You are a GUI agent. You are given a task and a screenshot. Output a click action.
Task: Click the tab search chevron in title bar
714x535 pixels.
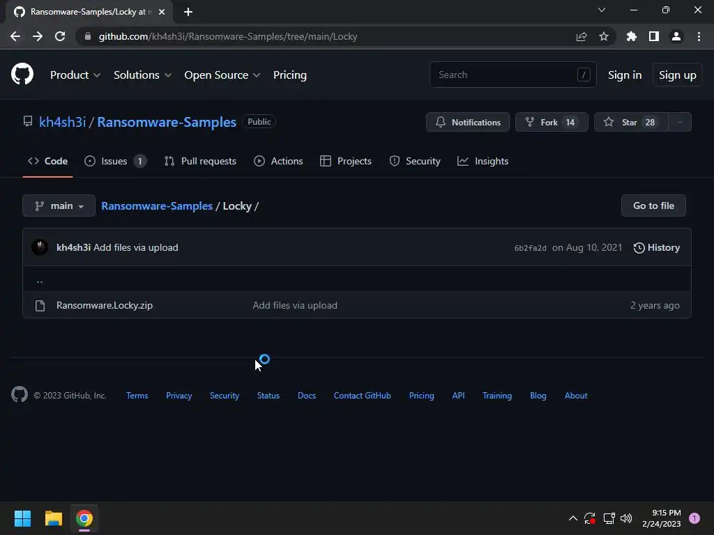pos(602,10)
